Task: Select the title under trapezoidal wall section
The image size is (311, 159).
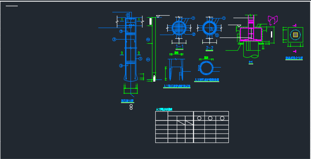Action: (x=177, y=86)
